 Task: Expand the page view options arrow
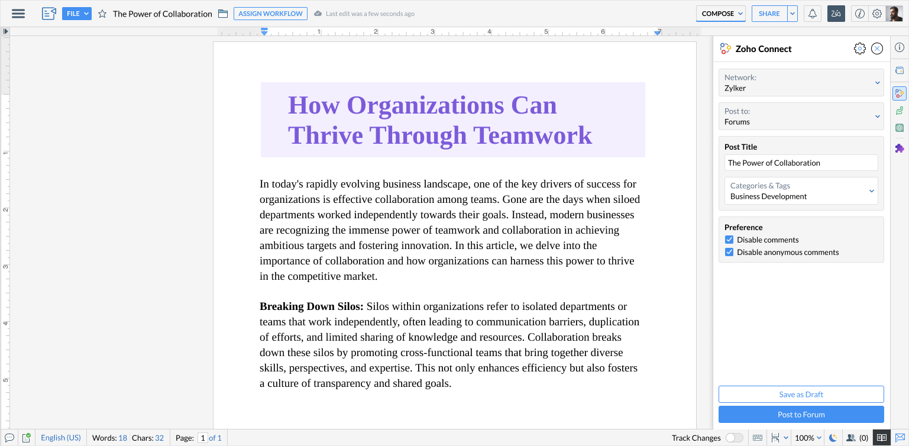785,438
